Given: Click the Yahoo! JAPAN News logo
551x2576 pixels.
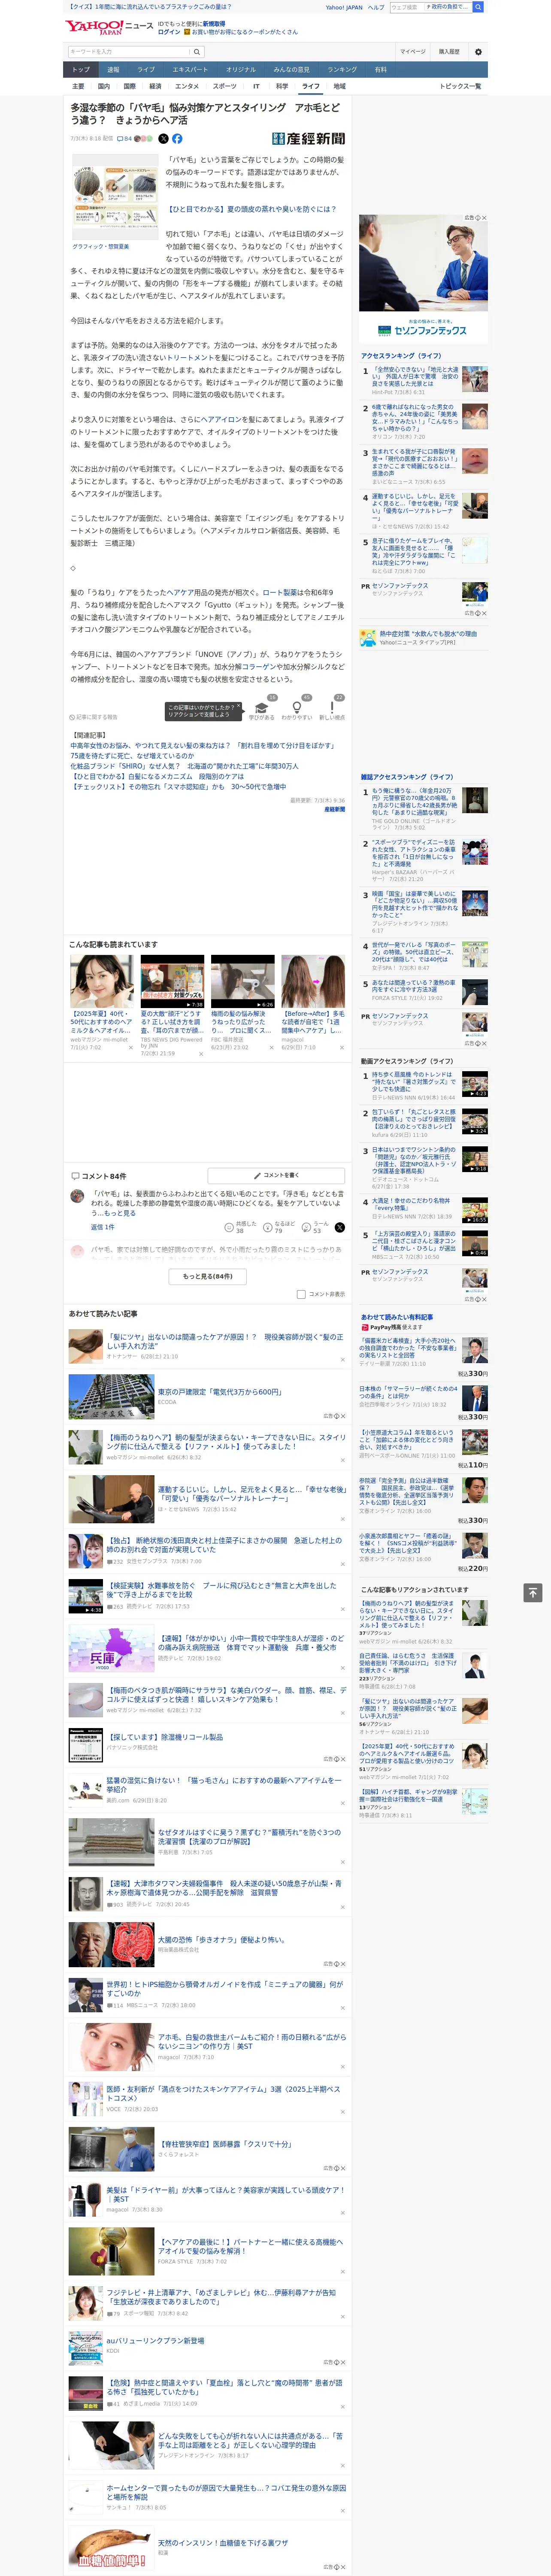Looking at the screenshot, I should [x=109, y=26].
